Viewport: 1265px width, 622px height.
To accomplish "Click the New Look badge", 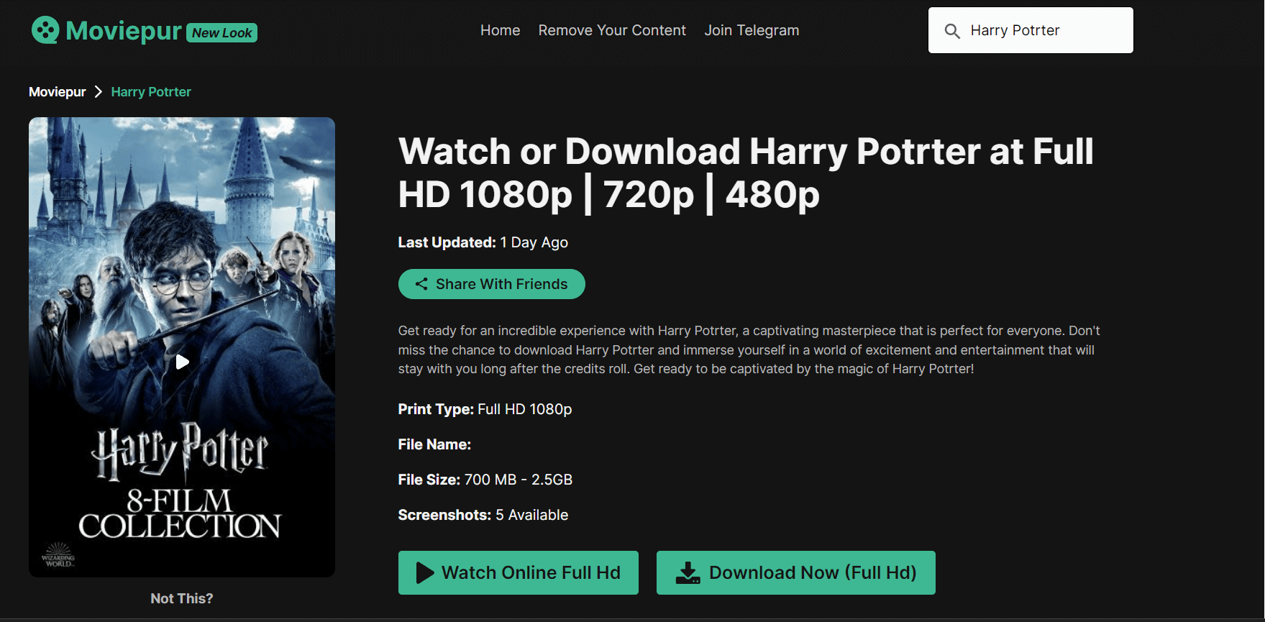I will 222,33.
